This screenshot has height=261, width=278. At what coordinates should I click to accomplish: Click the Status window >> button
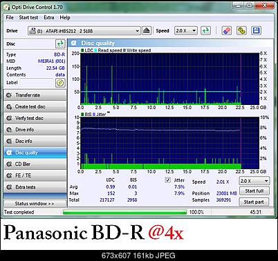[x=35, y=204]
